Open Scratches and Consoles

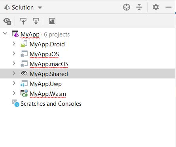51,104
